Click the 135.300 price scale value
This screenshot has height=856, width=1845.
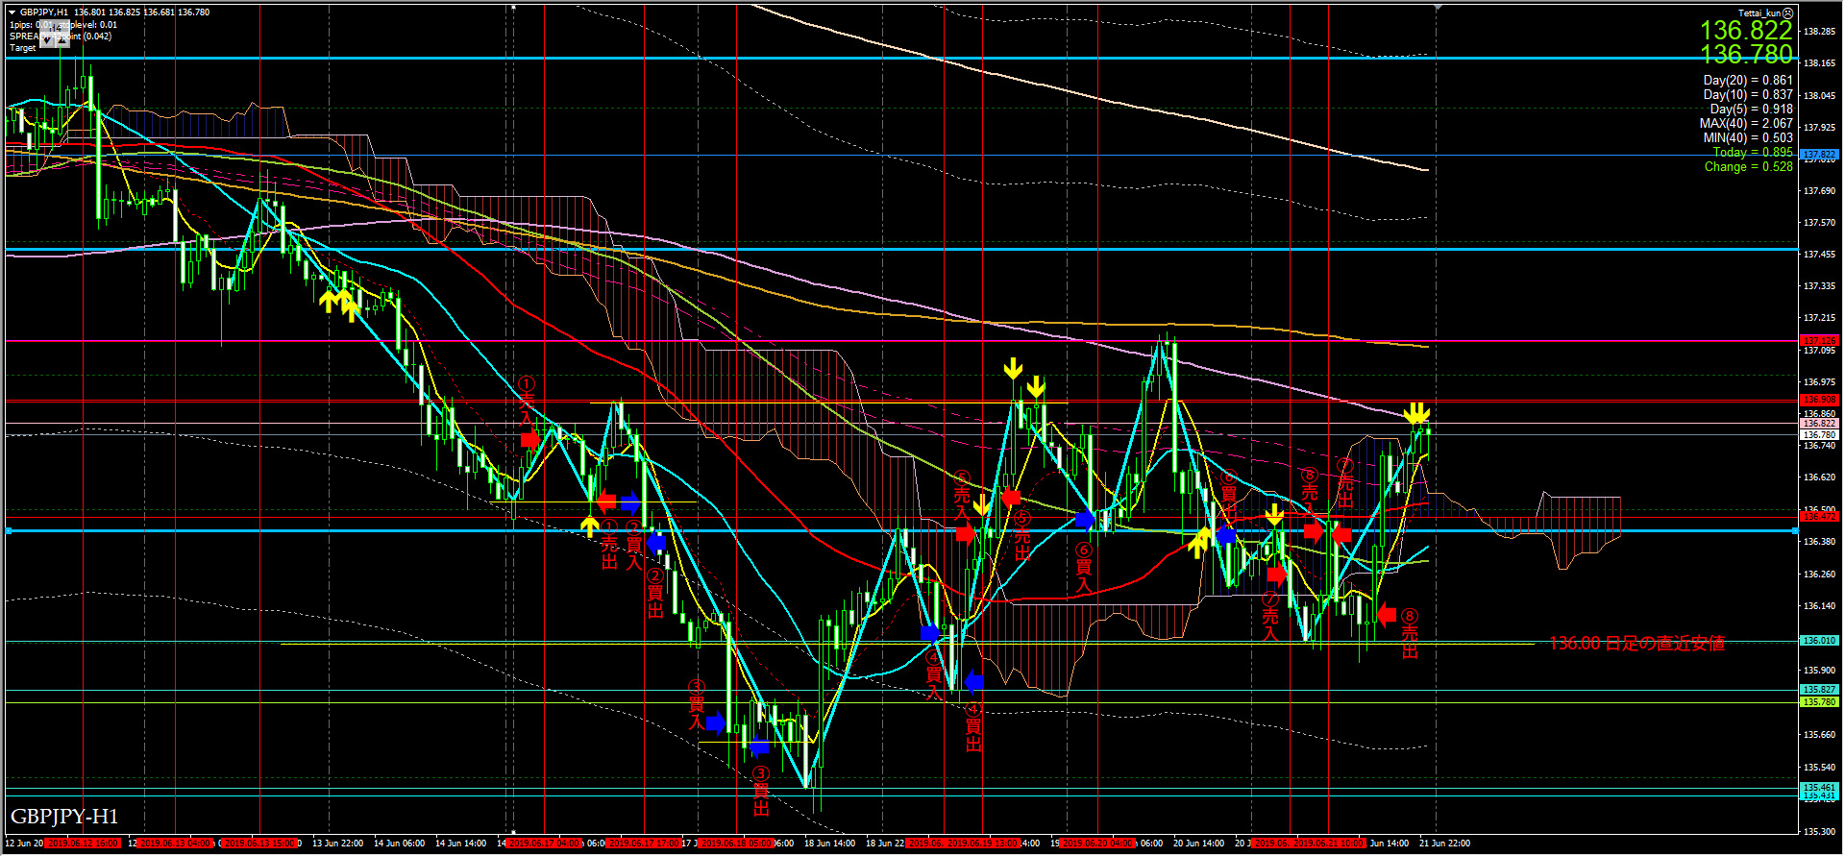(x=1819, y=832)
